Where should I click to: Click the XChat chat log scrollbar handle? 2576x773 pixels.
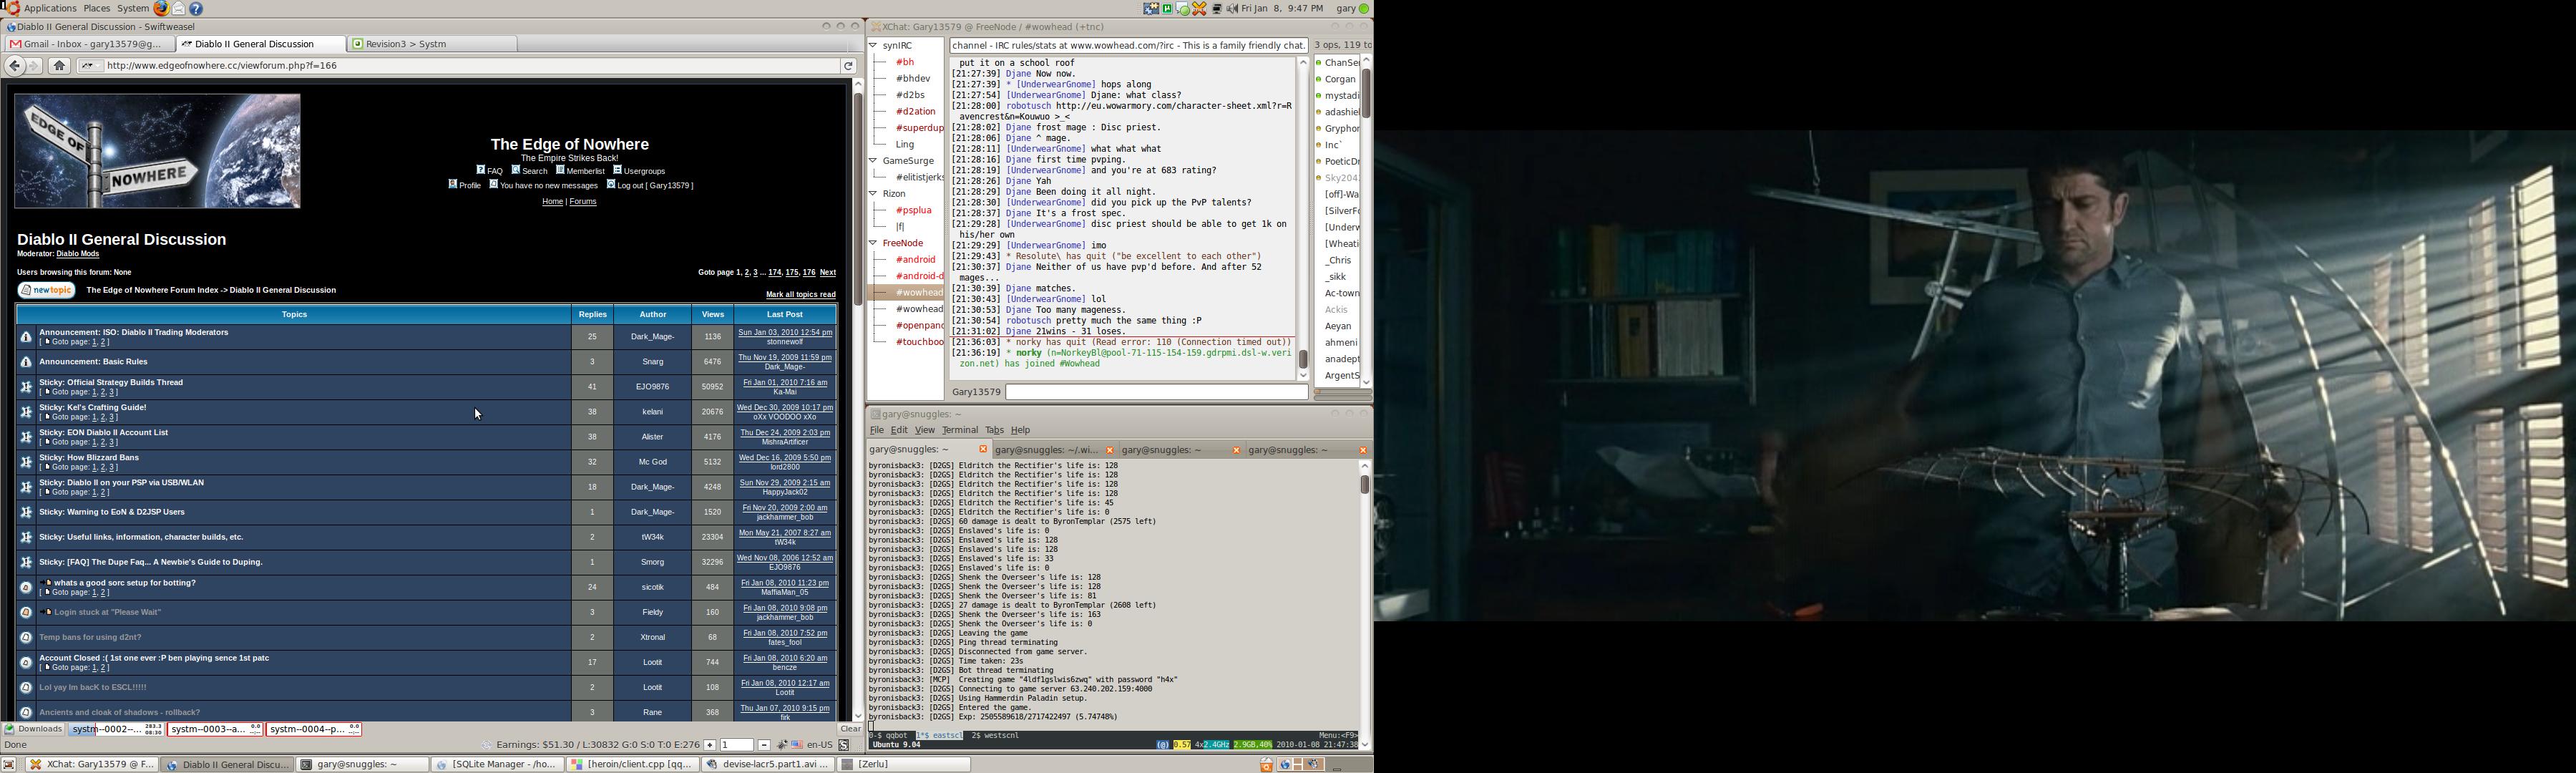click(x=1303, y=359)
